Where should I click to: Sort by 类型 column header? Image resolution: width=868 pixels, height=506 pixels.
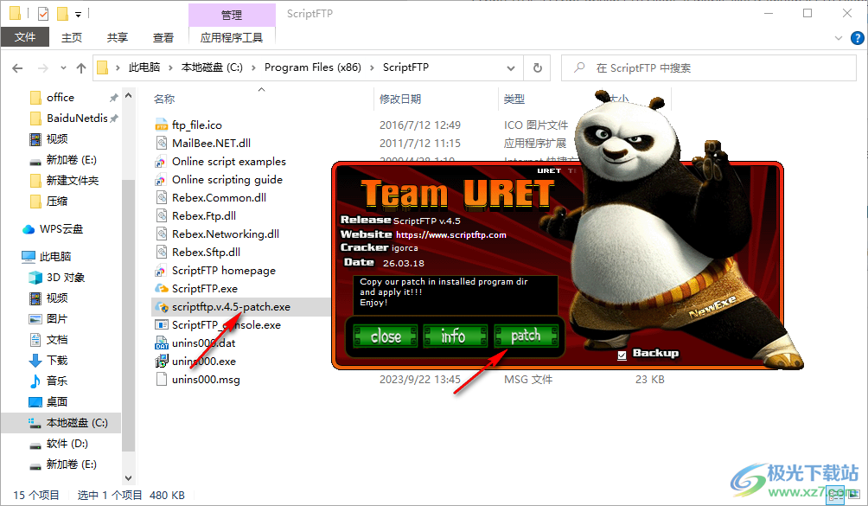click(514, 99)
